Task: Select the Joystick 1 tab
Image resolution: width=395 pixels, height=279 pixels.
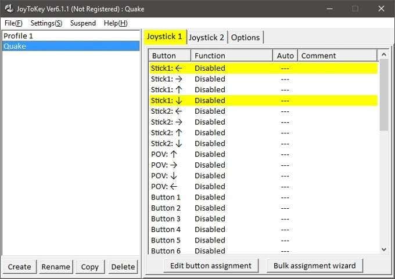Action: coord(164,37)
